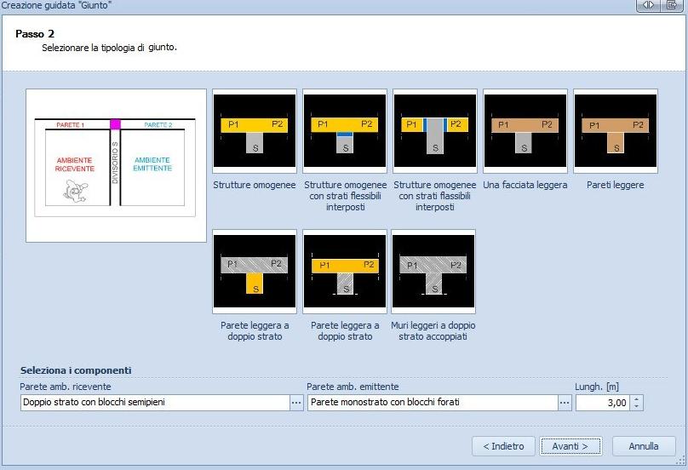The height and width of the screenshot is (470, 688).
Task: Select double-layer light wall joint with yellow S stem
Action: point(255,272)
